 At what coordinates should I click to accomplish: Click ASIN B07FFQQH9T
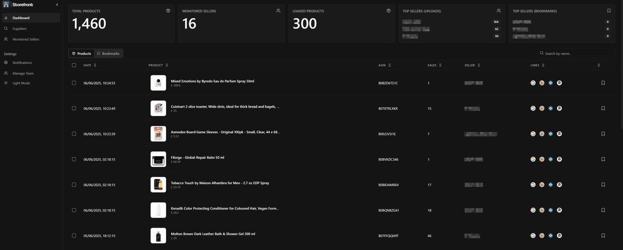389,235
